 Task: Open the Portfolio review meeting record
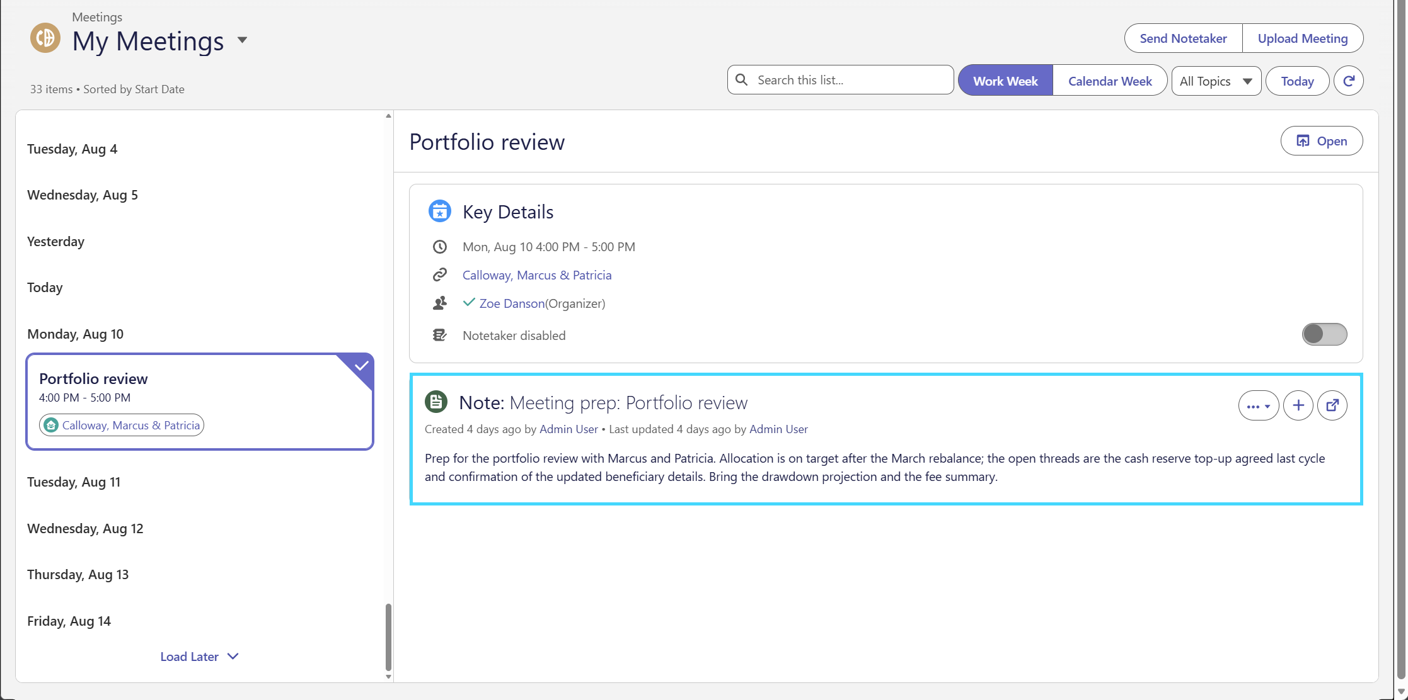coord(1322,141)
